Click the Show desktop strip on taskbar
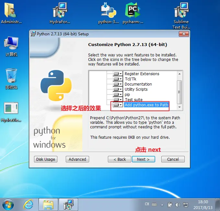Viewport: 220px width, 211px height. point(218,205)
